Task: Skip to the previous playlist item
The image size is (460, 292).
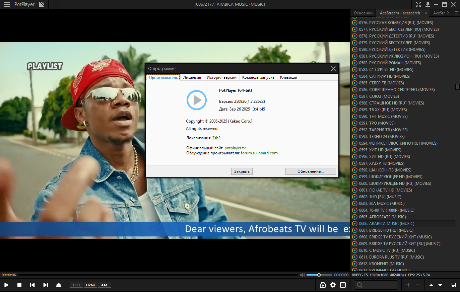Action: pyautogui.click(x=32, y=285)
